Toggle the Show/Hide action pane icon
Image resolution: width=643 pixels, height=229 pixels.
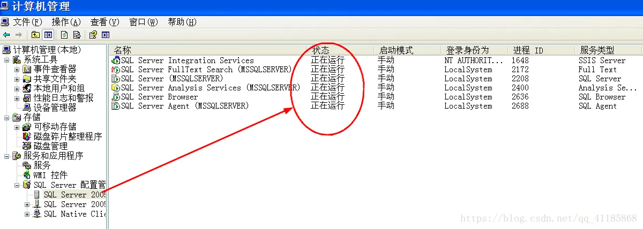[106, 35]
